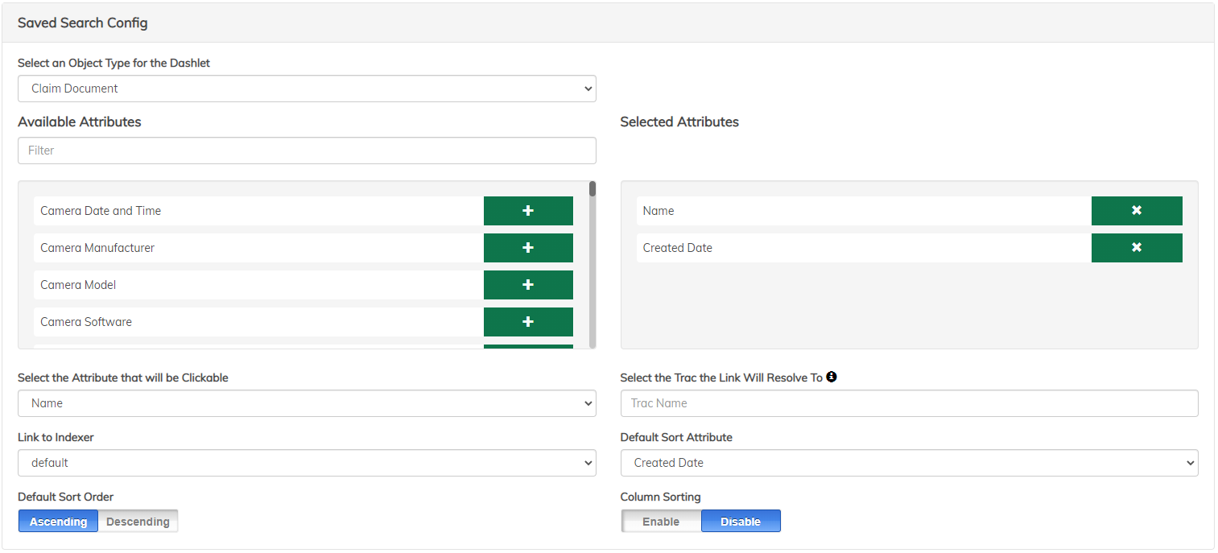Open the clickable attribute dropdown
The width and height of the screenshot is (1218, 553).
[x=307, y=403]
